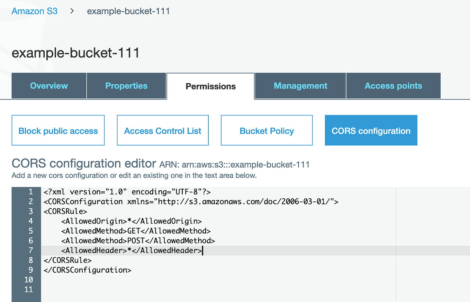Open the Access points tab
The width and height of the screenshot is (470, 302).
[393, 86]
